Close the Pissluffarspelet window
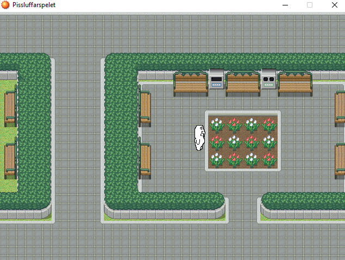Viewport: 345px width, 260px height. [335, 5]
